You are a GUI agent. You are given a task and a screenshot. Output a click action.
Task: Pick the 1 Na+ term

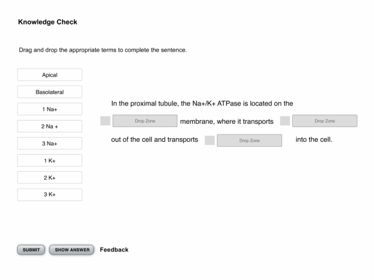50,109
